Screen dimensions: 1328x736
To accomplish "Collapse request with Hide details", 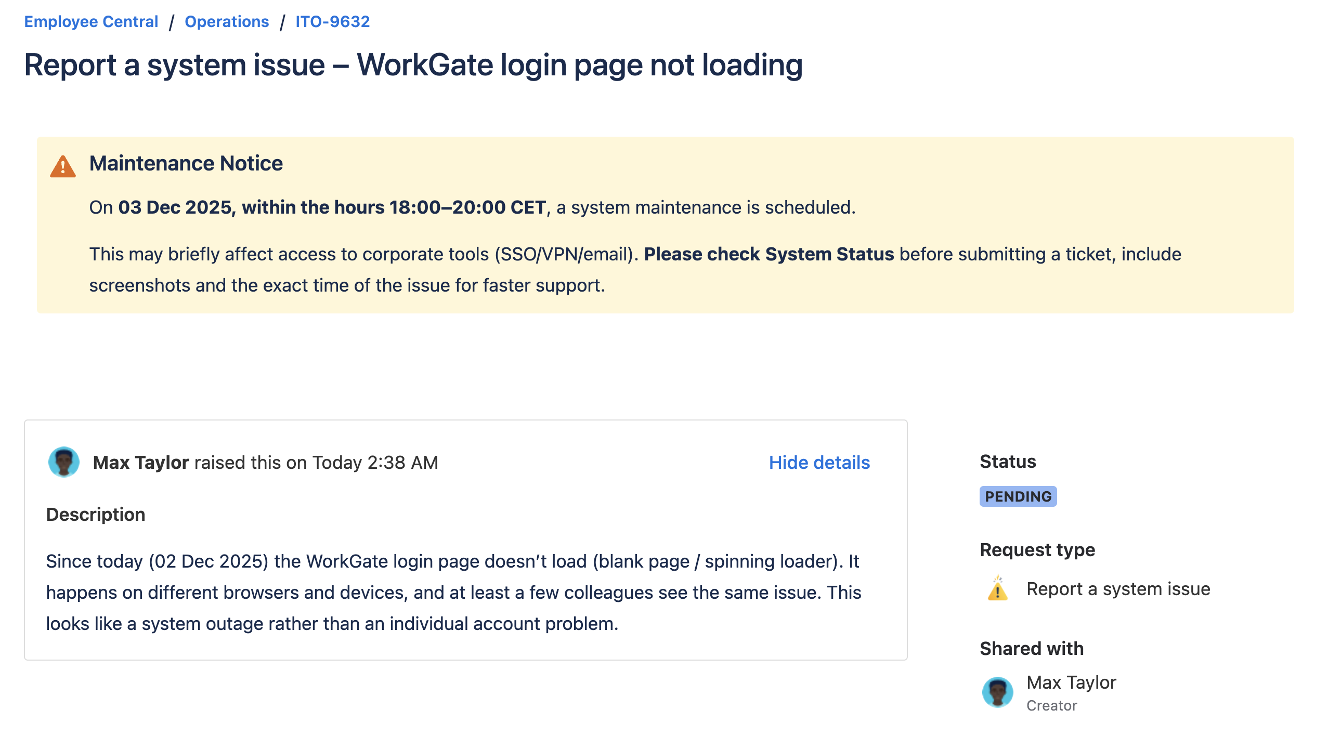I will tap(819, 462).
